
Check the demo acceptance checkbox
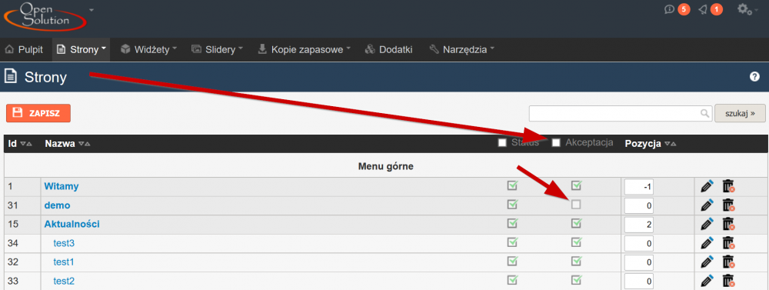[x=576, y=205]
